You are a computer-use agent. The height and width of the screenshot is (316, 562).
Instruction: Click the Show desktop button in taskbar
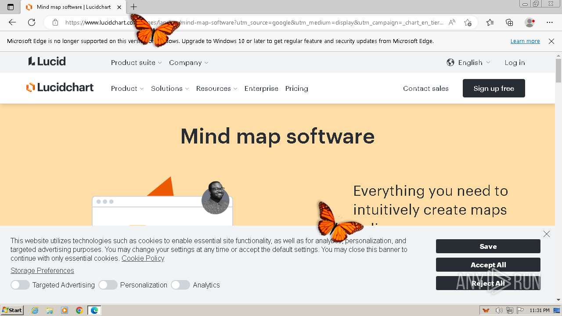click(557, 310)
